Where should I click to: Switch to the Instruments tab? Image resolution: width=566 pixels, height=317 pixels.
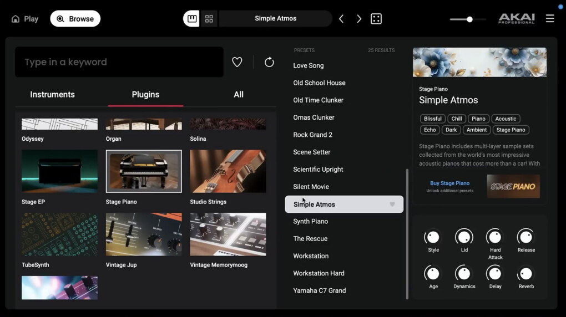[x=52, y=95]
